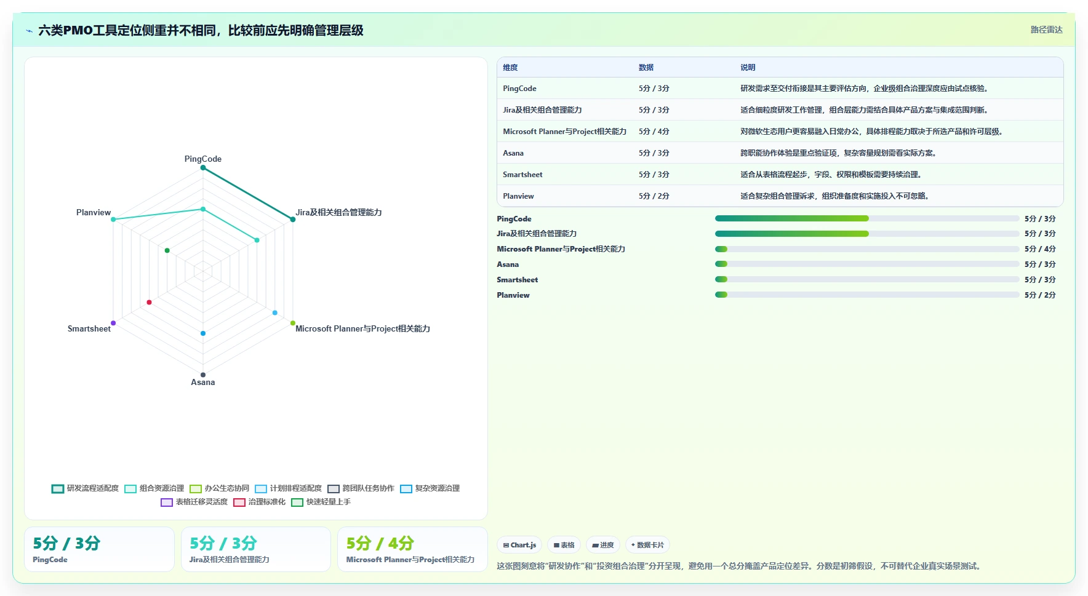1088x596 pixels.
Task: Click the Planview progress bar
Action: 867,295
